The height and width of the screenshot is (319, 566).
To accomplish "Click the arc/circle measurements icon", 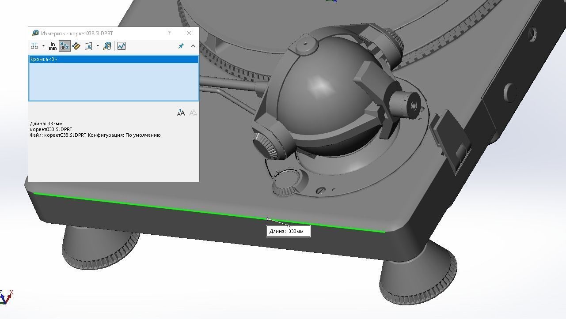I will (x=34, y=46).
